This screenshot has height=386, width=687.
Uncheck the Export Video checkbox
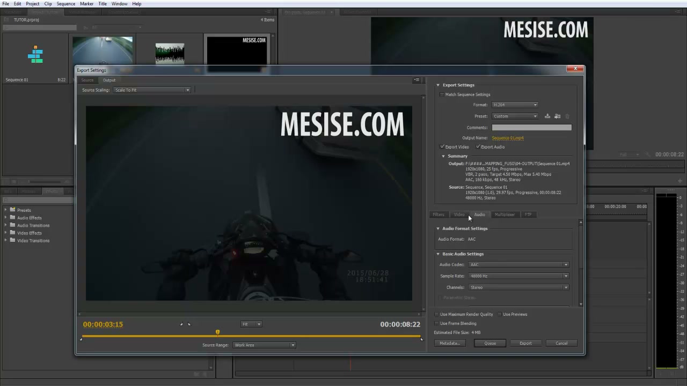click(442, 147)
